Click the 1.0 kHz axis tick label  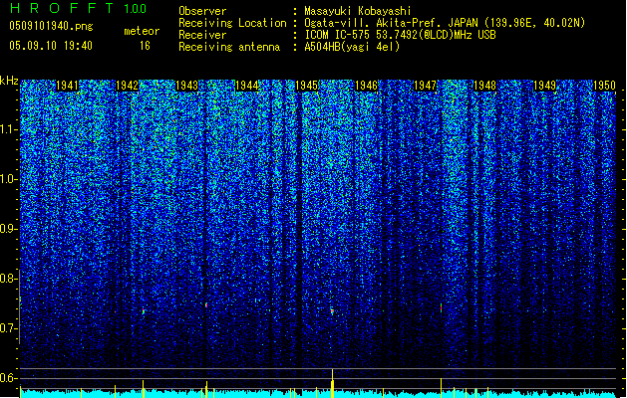pos(9,179)
